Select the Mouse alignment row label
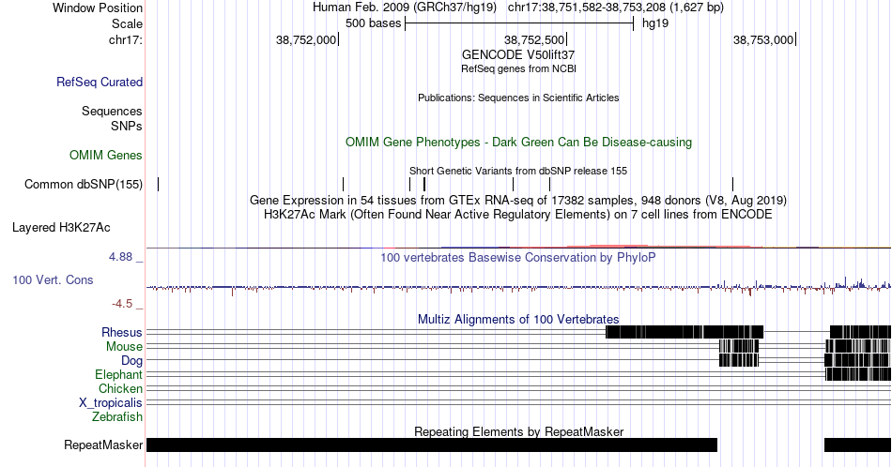 pos(124,347)
